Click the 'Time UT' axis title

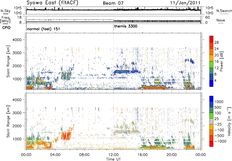(x=113, y=159)
